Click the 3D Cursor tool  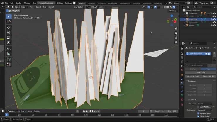9,22
